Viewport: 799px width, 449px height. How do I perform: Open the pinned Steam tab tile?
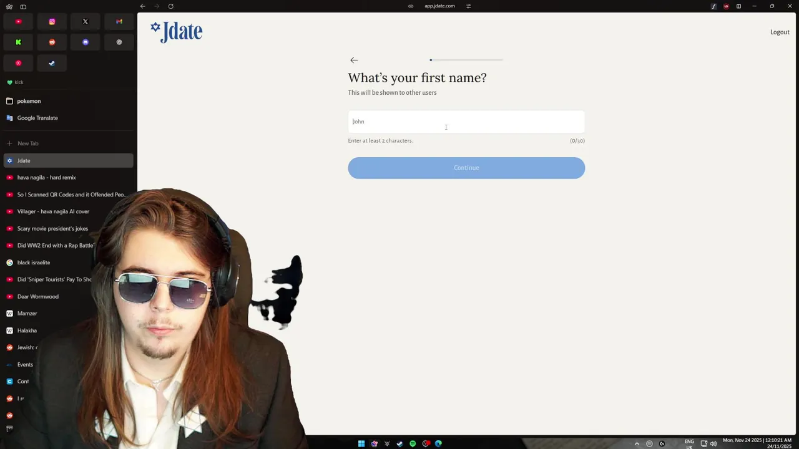(52, 63)
